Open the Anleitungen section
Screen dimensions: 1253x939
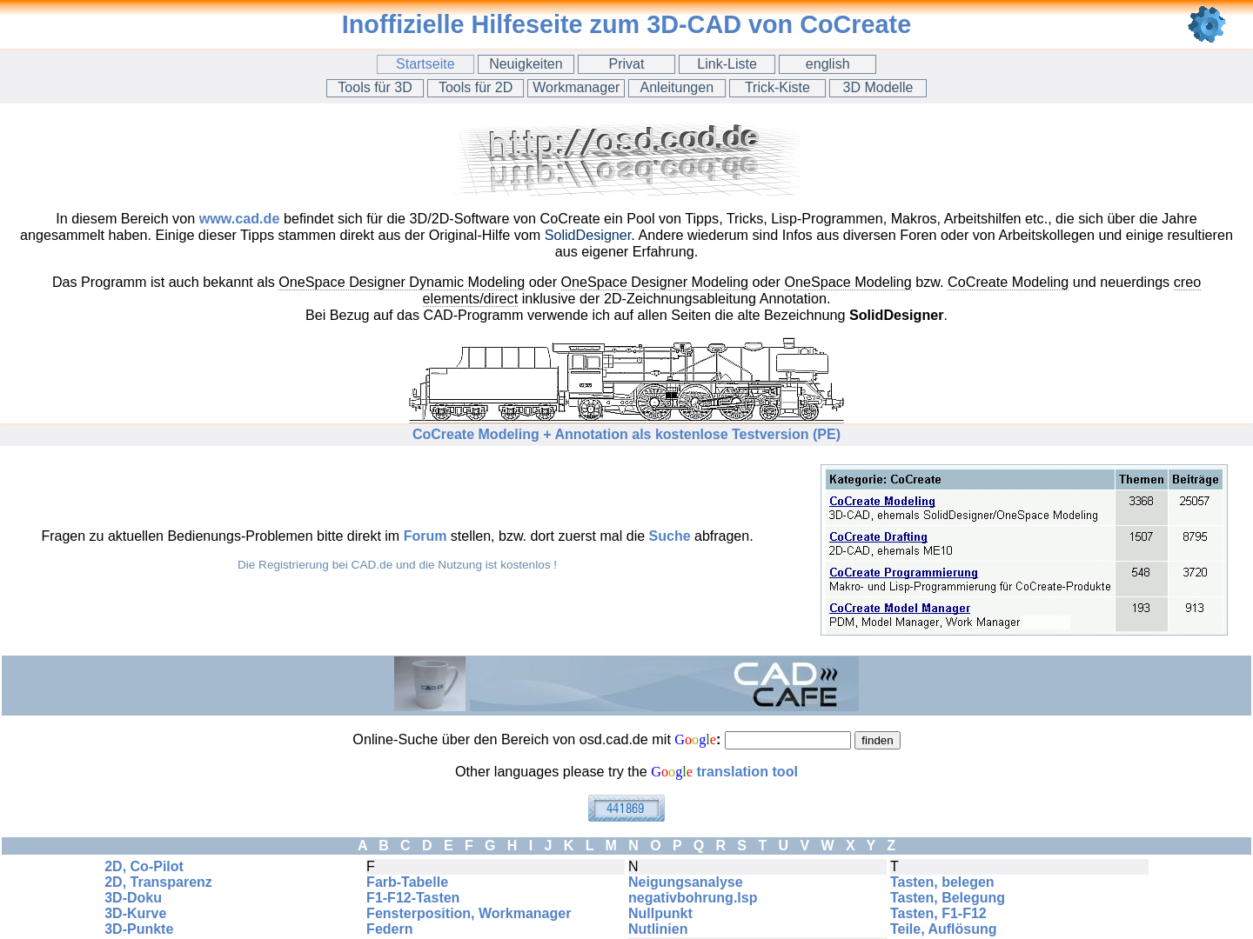pos(676,88)
